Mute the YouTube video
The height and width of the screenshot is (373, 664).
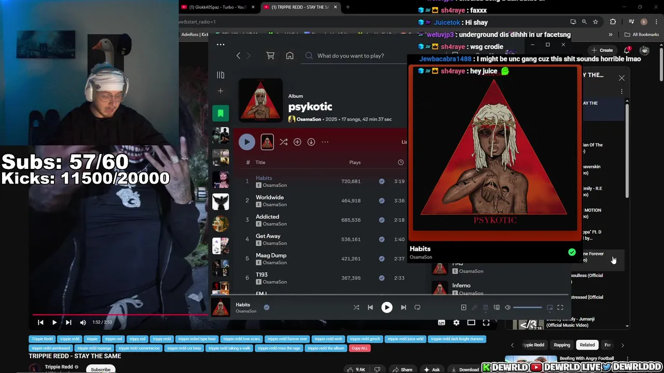pyautogui.click(x=83, y=322)
